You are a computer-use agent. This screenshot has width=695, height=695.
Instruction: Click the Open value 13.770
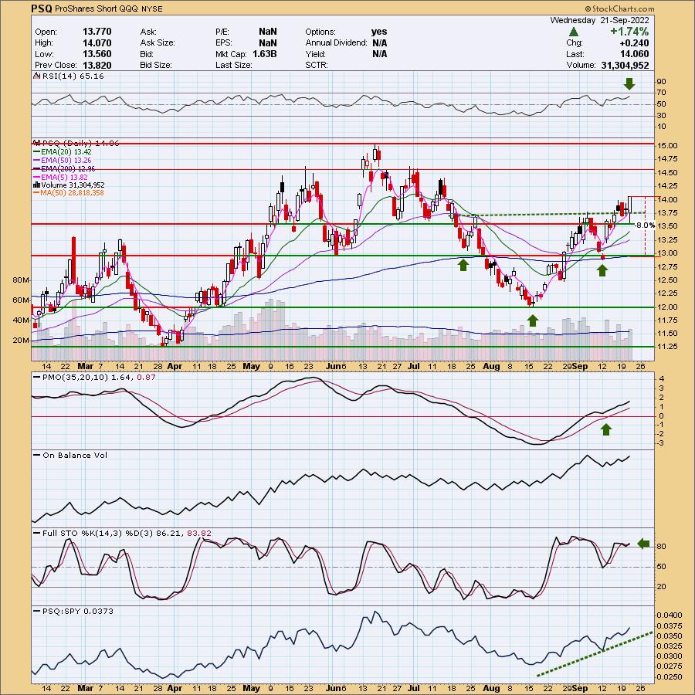click(x=97, y=32)
